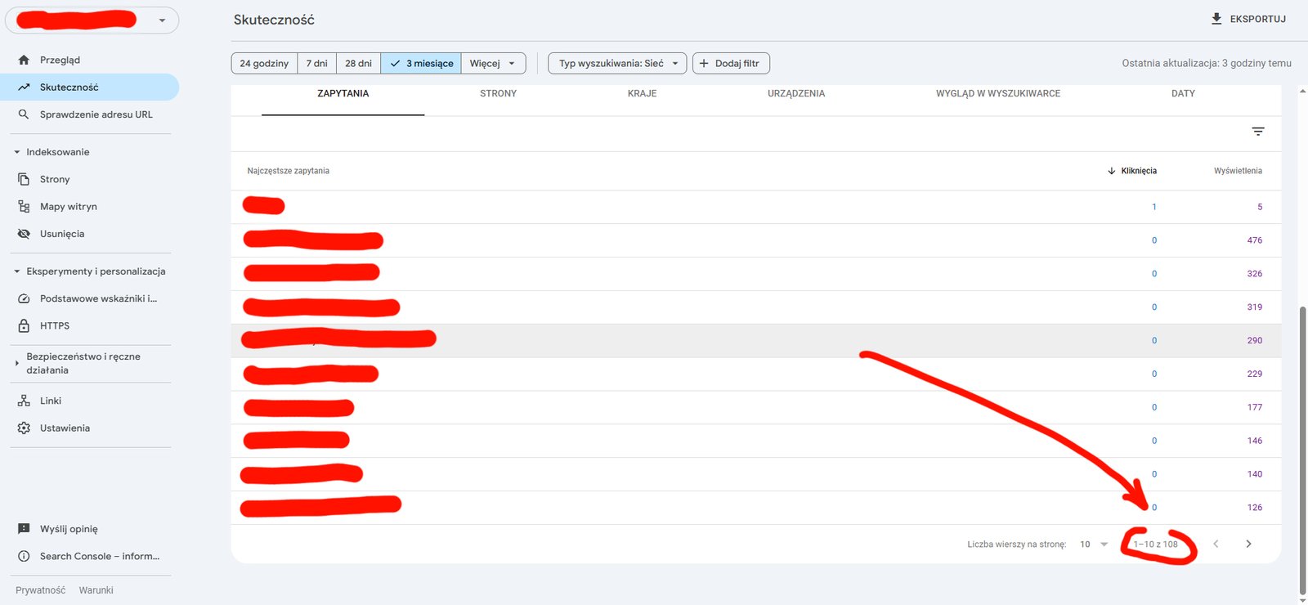1308x605 pixels.
Task: Open the Więcej date range dropdown
Action: (x=493, y=64)
